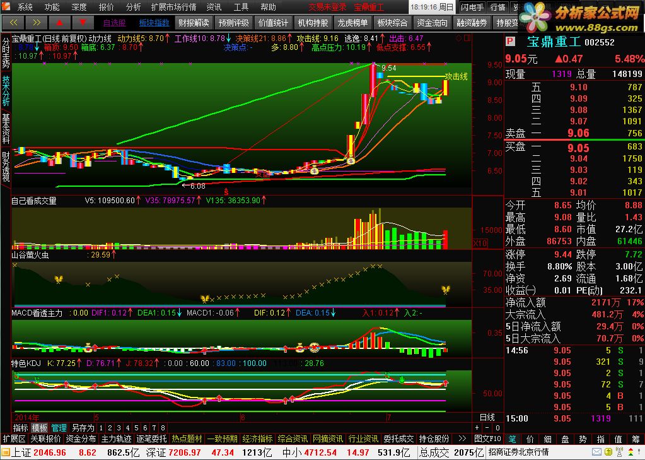Open the 日线 period selector
The image size is (645, 460).
tap(487, 417)
